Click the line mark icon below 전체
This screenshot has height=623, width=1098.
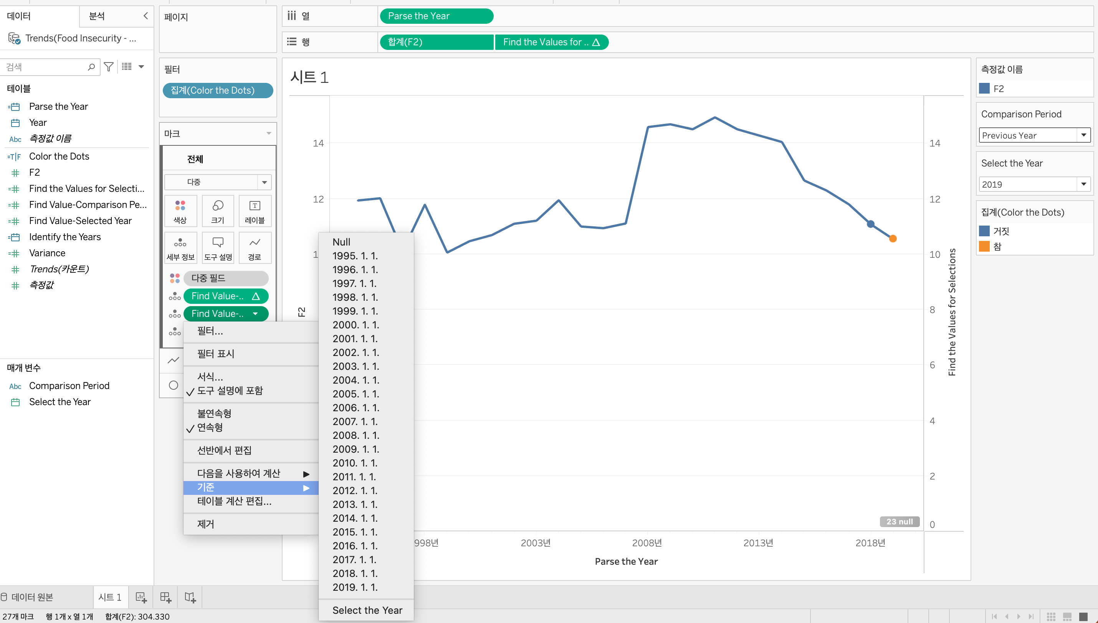point(174,360)
